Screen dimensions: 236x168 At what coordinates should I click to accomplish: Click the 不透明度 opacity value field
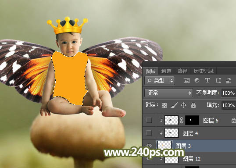coord(229,93)
